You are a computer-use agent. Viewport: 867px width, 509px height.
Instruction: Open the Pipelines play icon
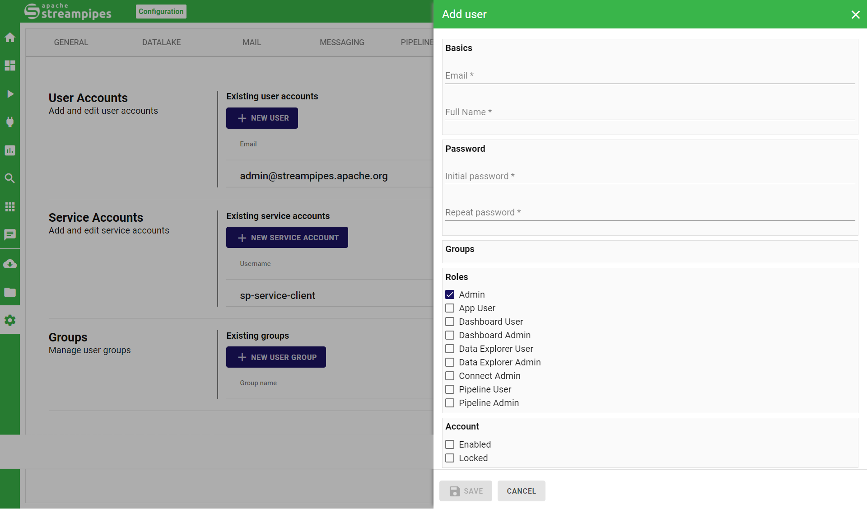click(x=10, y=94)
